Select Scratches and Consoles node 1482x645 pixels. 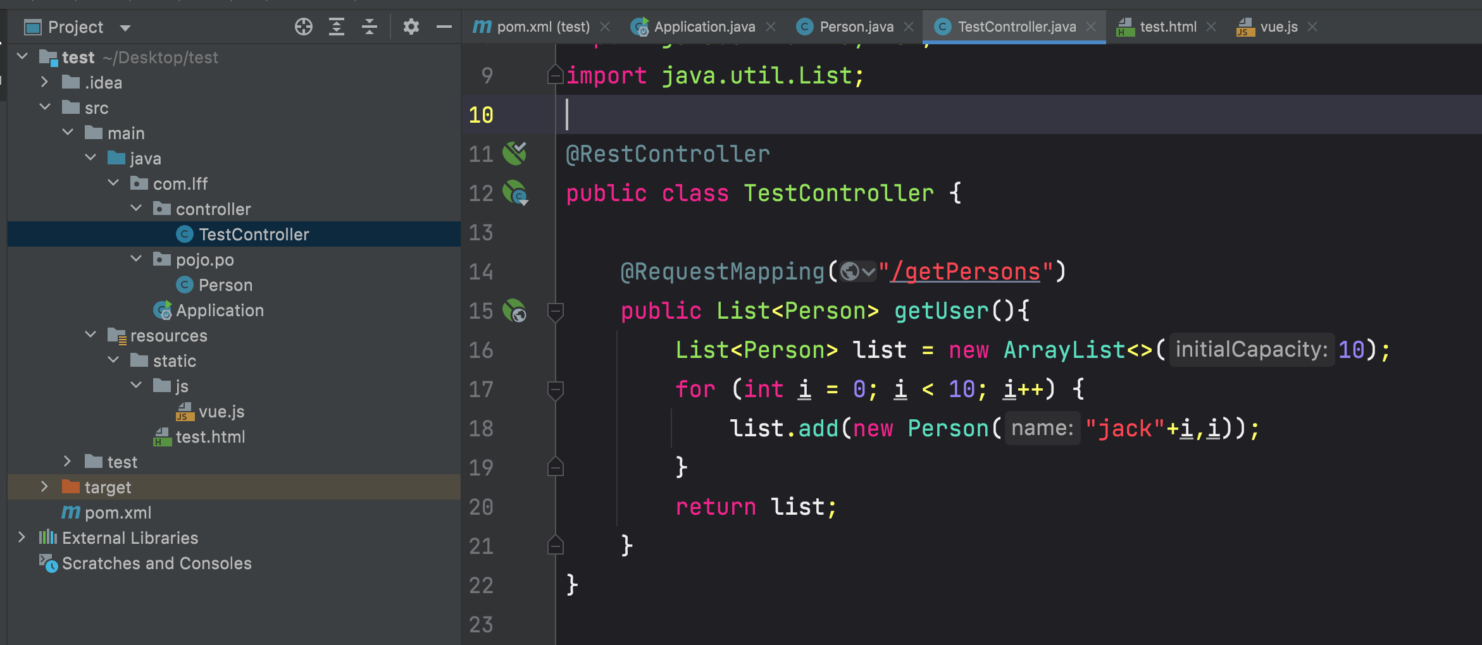pyautogui.click(x=234, y=563)
